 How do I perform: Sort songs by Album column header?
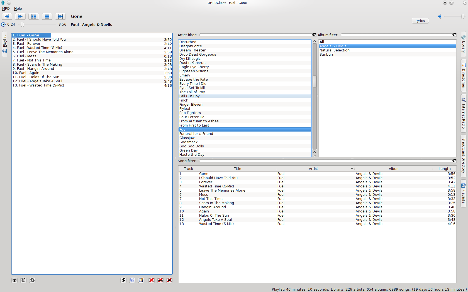394,169
